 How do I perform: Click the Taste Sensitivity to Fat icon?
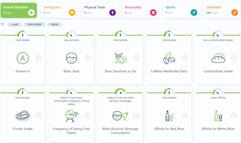tap(120, 58)
